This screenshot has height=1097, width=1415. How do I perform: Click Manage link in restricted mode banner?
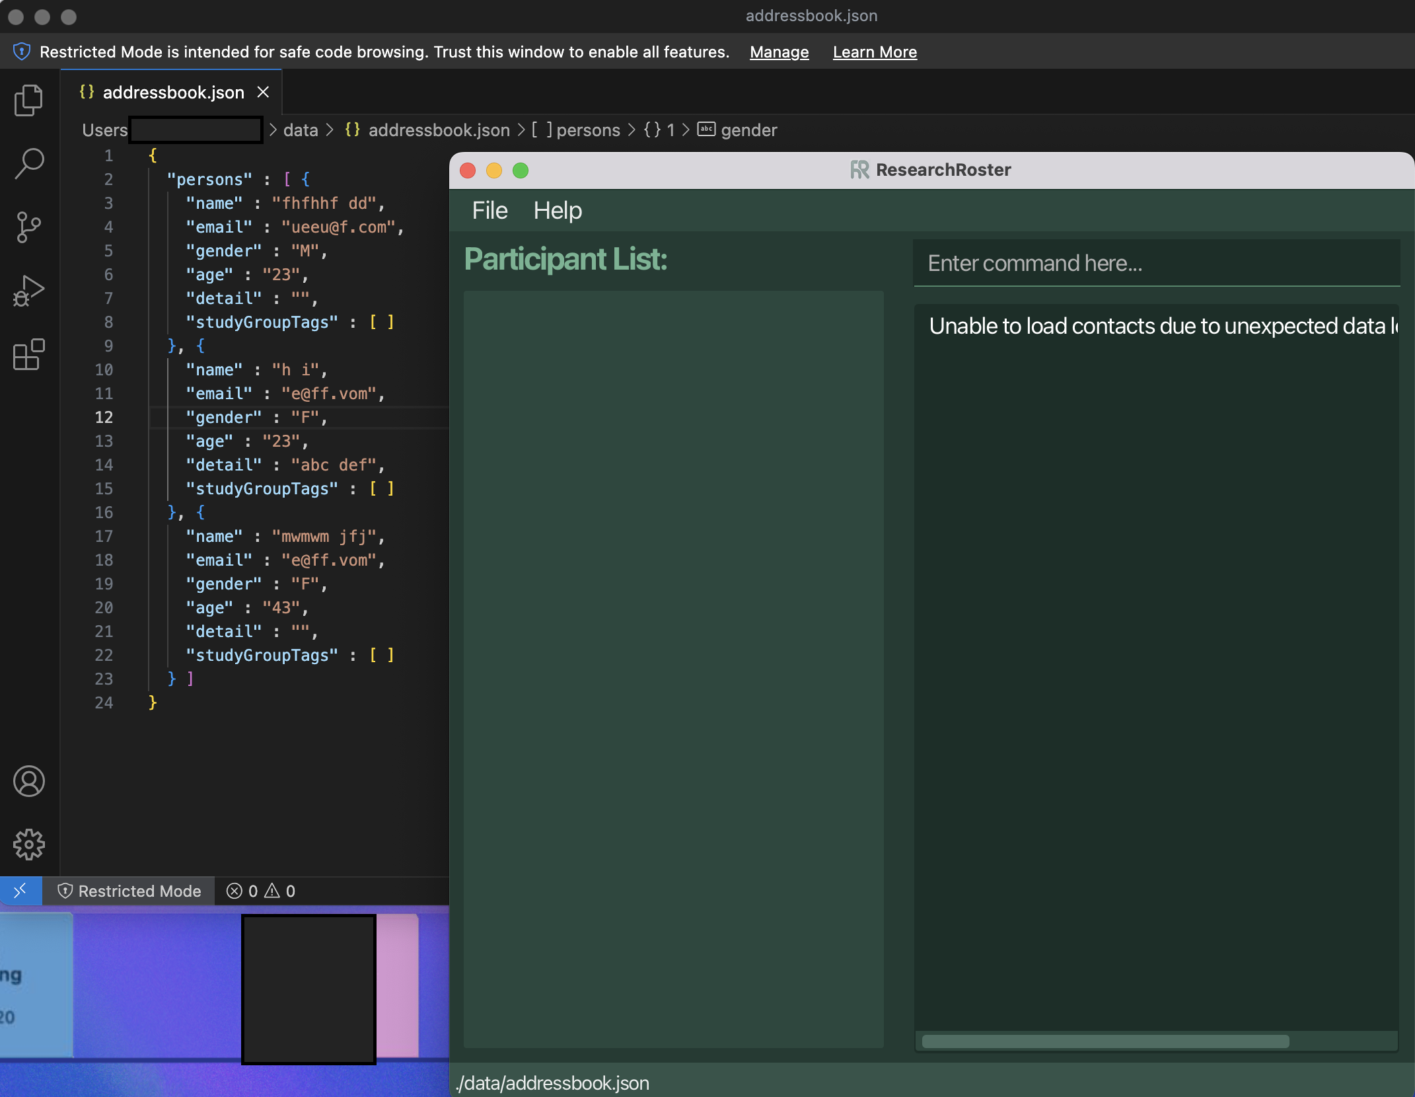(x=780, y=50)
